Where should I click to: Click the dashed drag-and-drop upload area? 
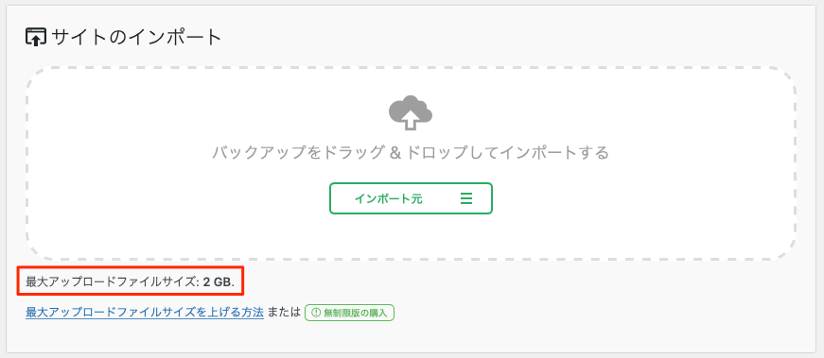411,162
